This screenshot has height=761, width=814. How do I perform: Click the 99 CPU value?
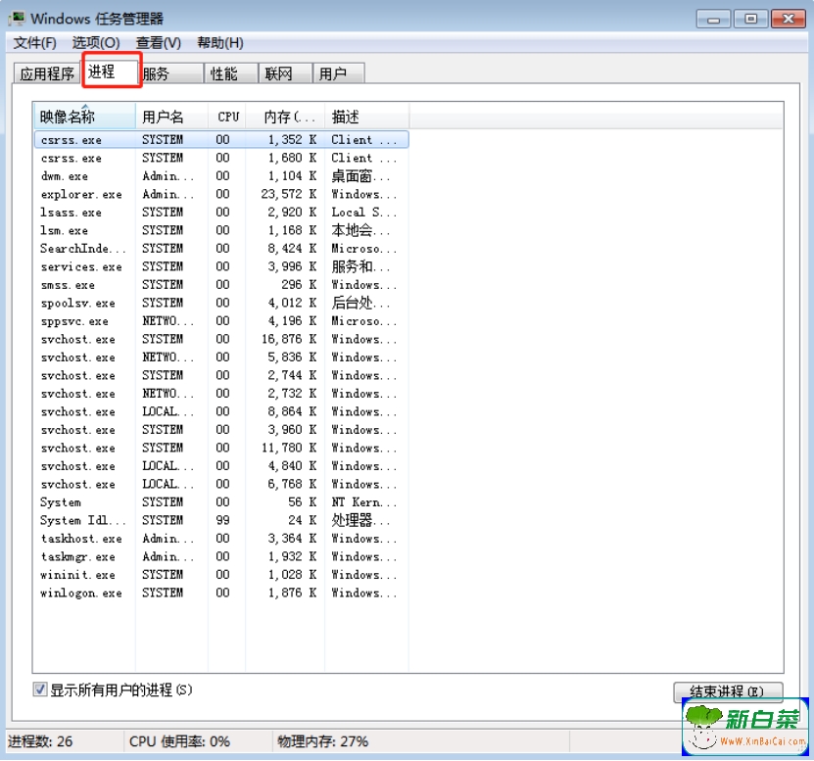(222, 520)
